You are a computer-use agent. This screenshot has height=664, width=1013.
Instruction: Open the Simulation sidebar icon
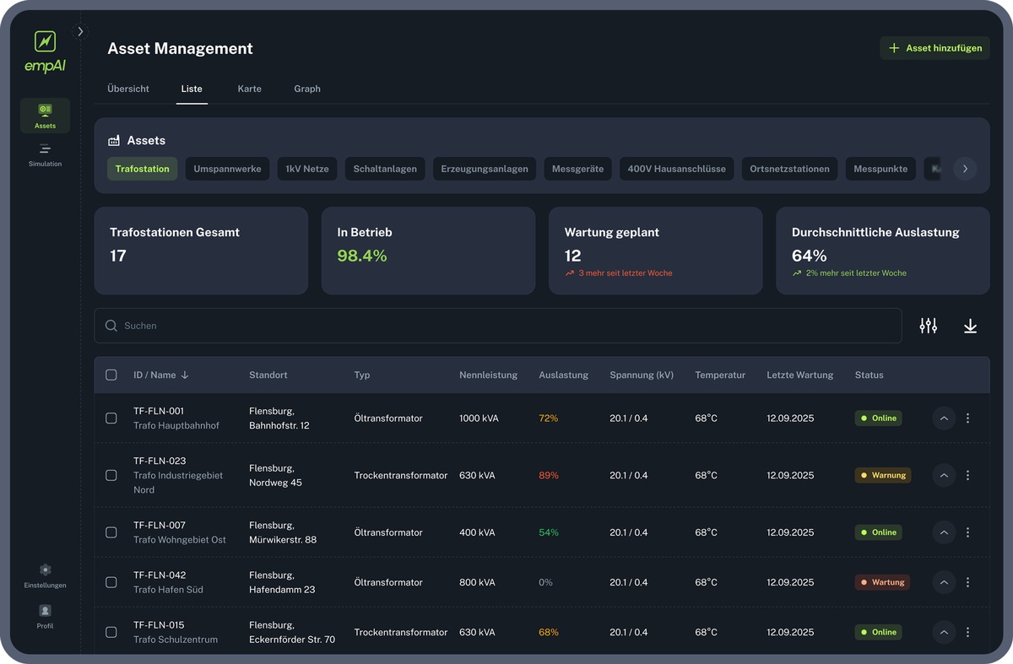[45, 154]
